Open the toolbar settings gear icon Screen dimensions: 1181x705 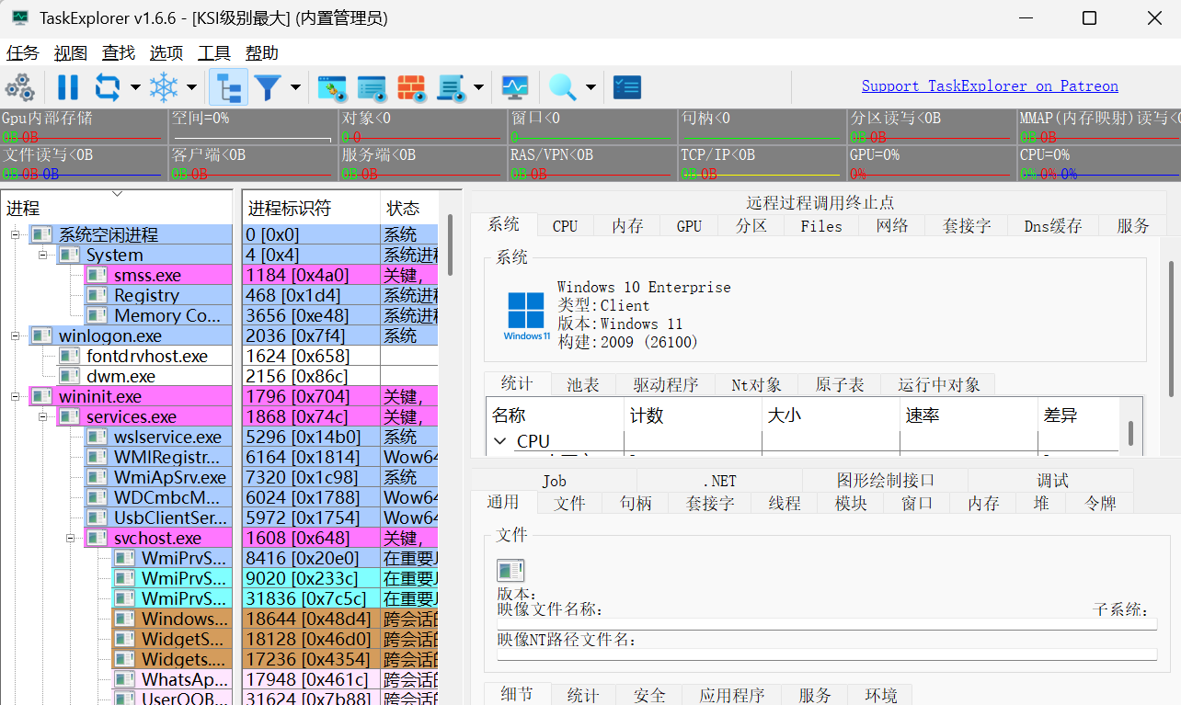[20, 86]
